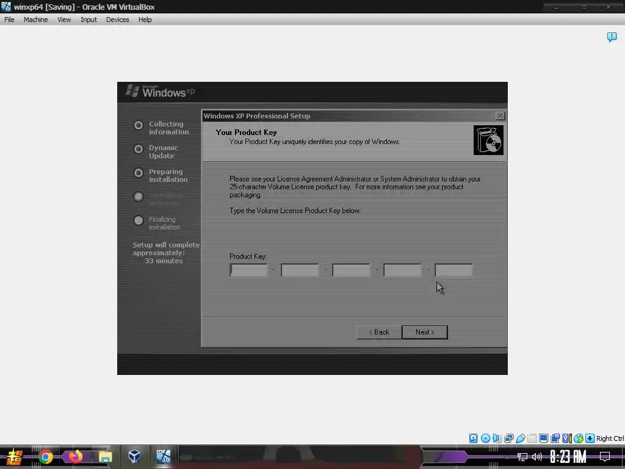
Task: Click the Right Ctrl host key label
Action: point(610,438)
